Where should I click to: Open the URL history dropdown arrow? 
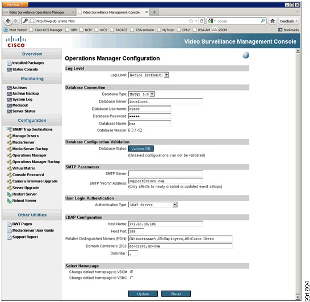tap(196, 21)
